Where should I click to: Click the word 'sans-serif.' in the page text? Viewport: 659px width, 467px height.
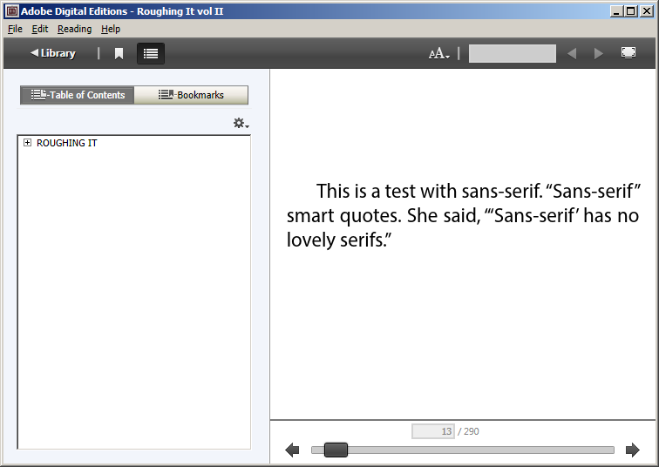point(502,191)
